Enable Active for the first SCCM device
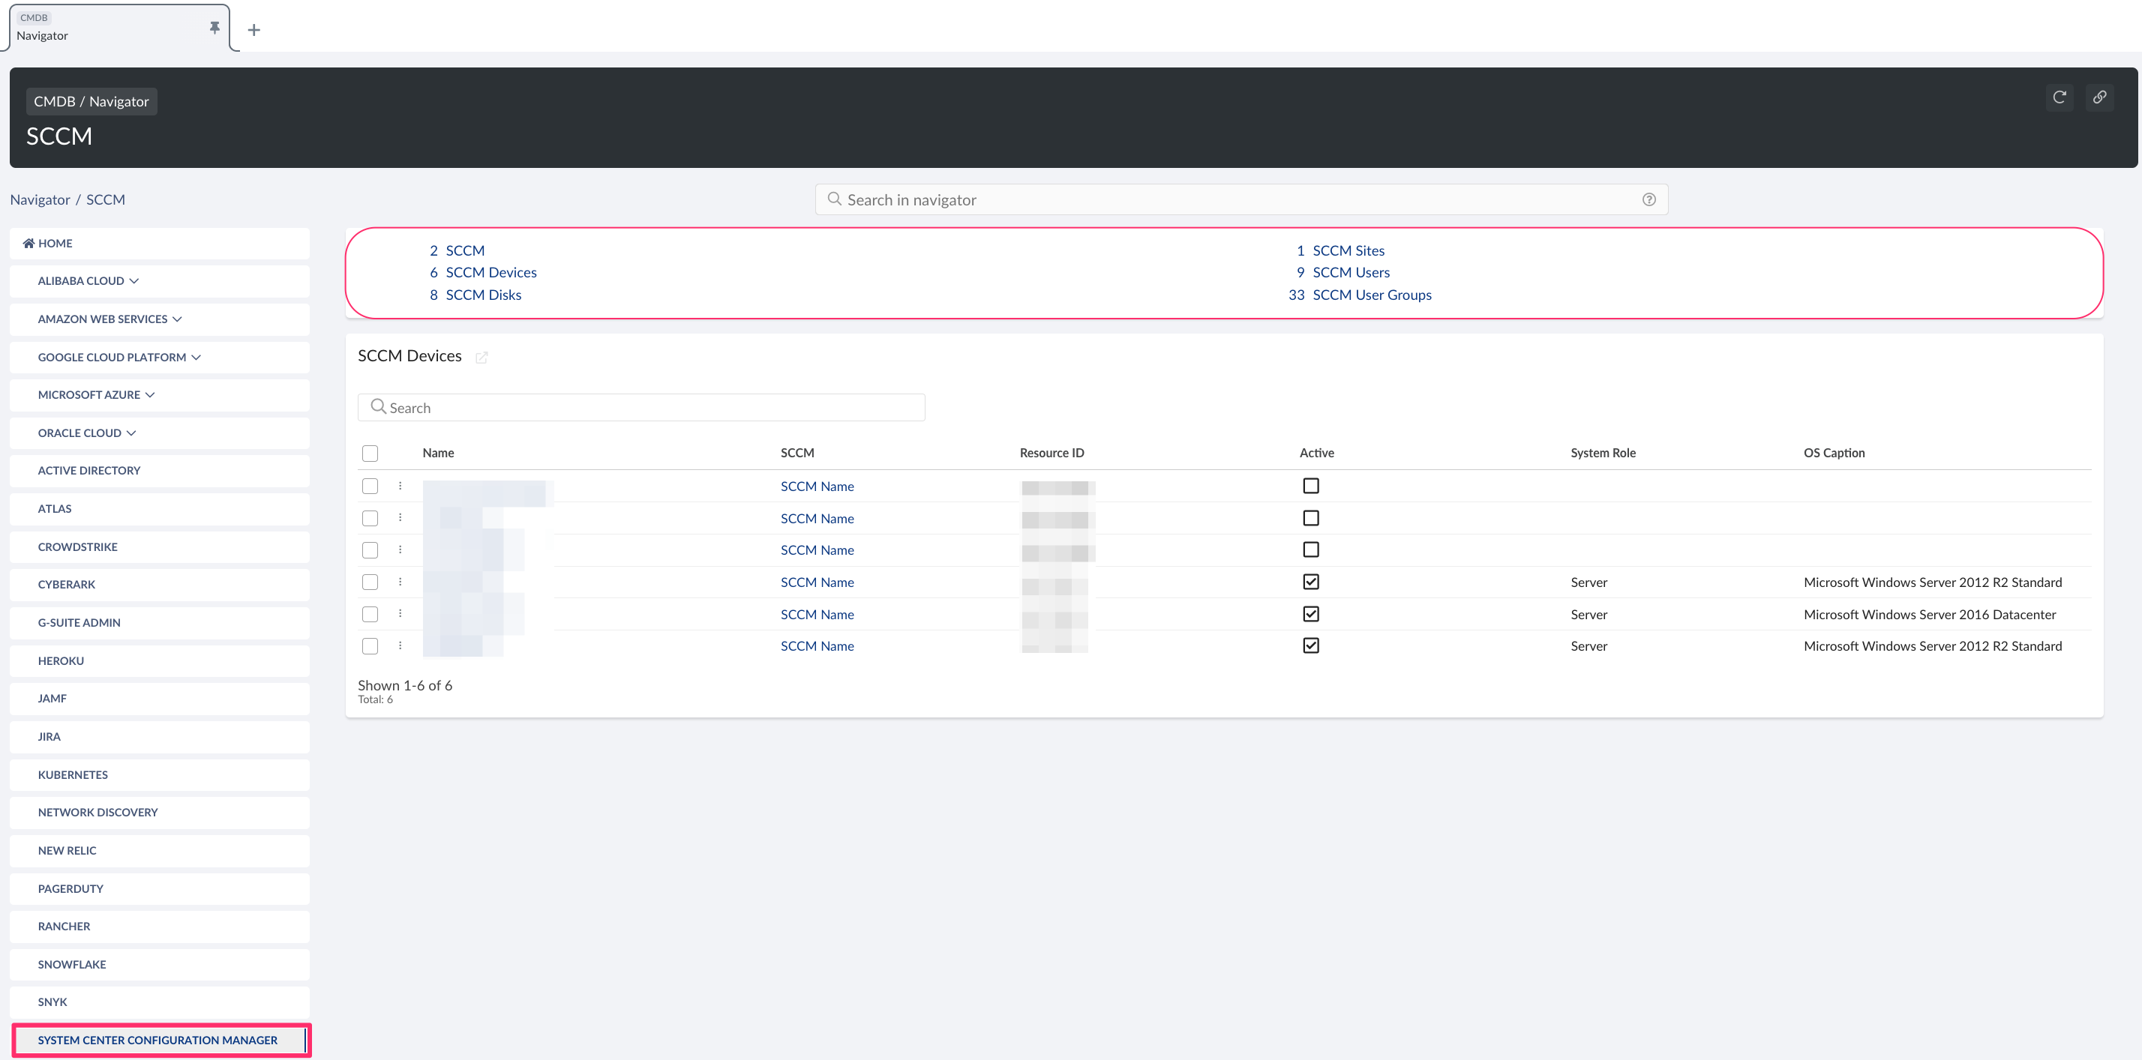The height and width of the screenshot is (1060, 2142). click(1311, 486)
